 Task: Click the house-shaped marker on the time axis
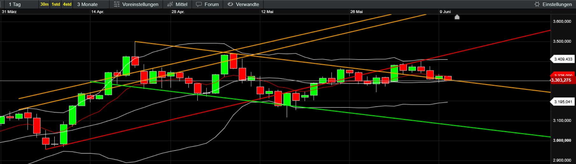[x=457, y=17]
